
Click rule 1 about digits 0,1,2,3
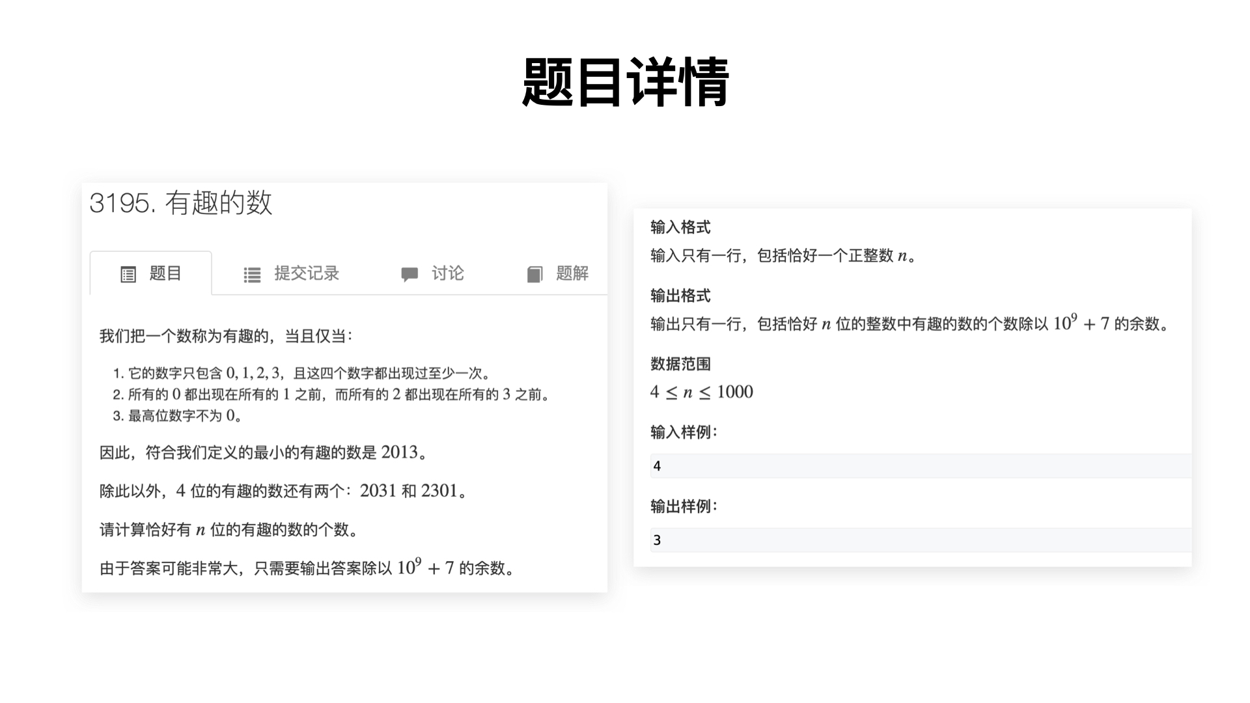pos(303,373)
